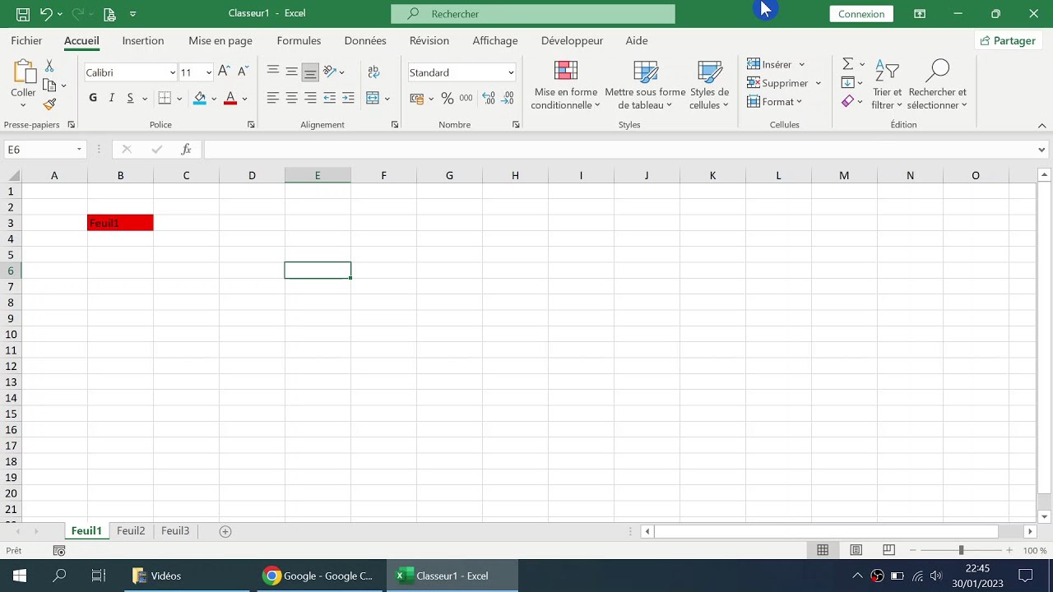This screenshot has height=592, width=1053.
Task: Click the Cut scissors icon
Action: pos(49,66)
